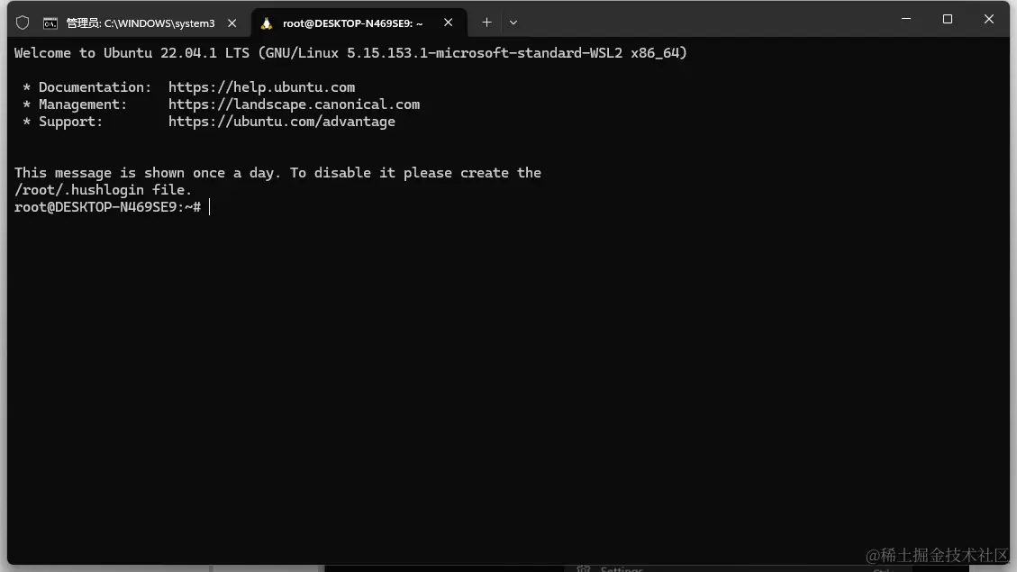Click the 'Documentation:' label text
Image resolution: width=1017 pixels, height=572 pixels.
(x=95, y=86)
